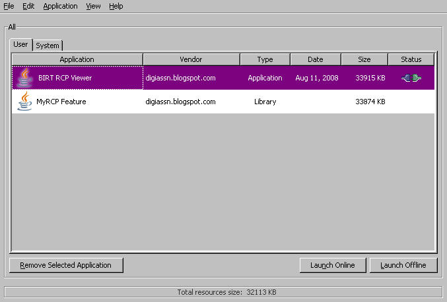This screenshot has width=447, height=302.
Task: Click the BIRT RCP Viewer Java icon
Action: click(25, 77)
